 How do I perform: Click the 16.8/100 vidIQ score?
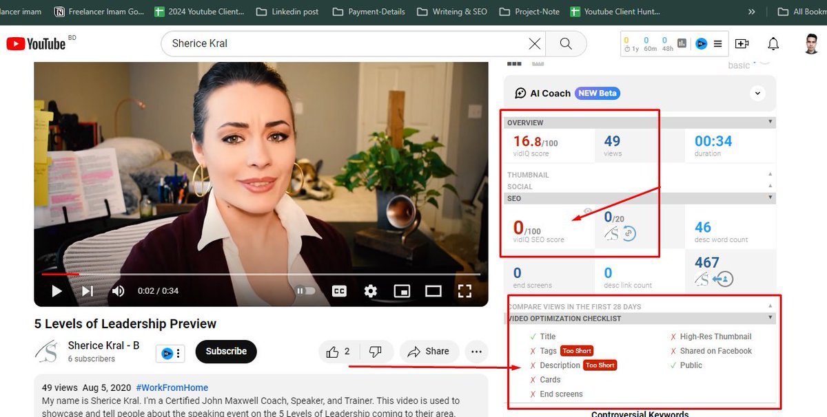pos(535,141)
